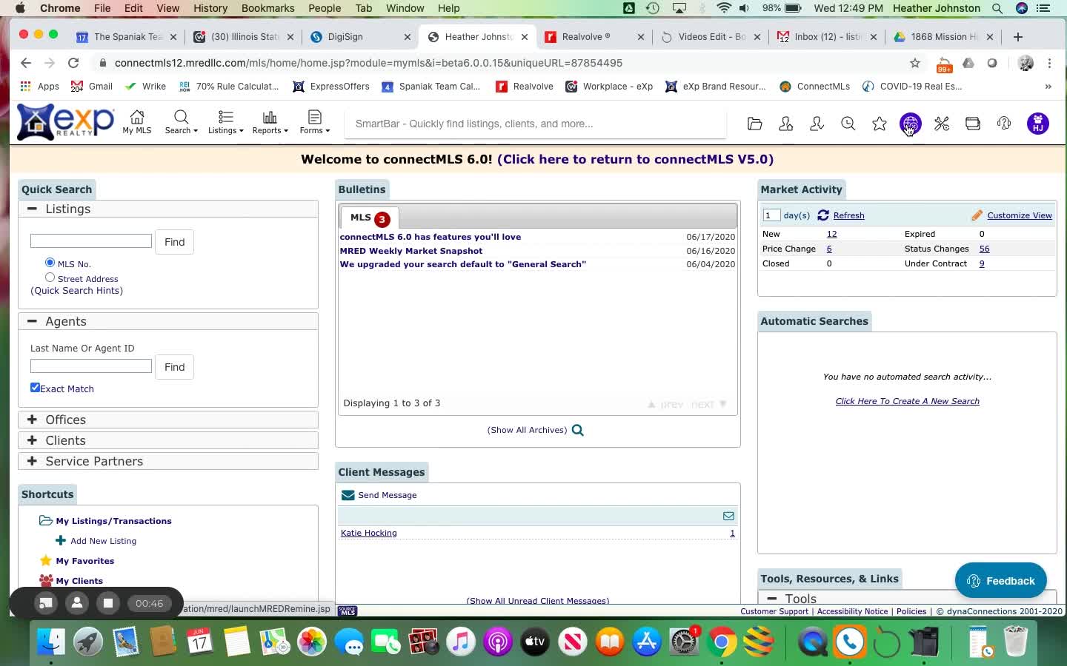
Task: Stop the screen recording in recorder bar
Action: point(108,603)
